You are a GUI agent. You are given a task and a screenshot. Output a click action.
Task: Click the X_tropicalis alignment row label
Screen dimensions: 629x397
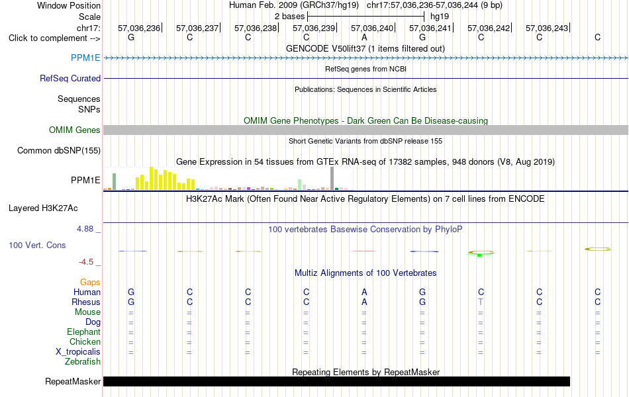click(78, 352)
